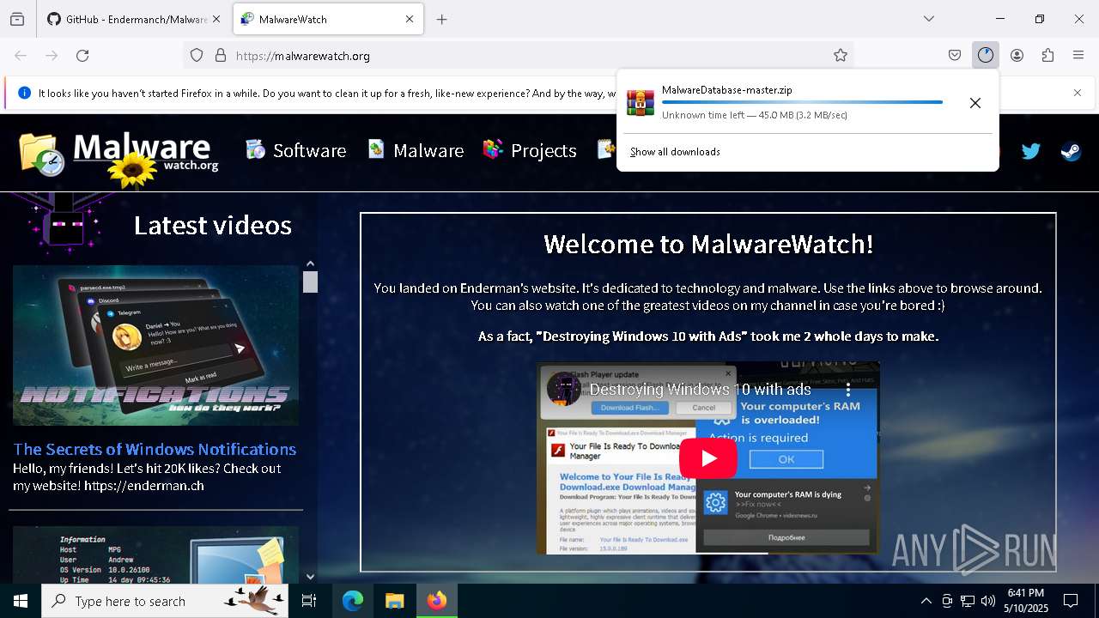1099x618 pixels.
Task: Open the downloads toolbar icon
Action: click(986, 56)
